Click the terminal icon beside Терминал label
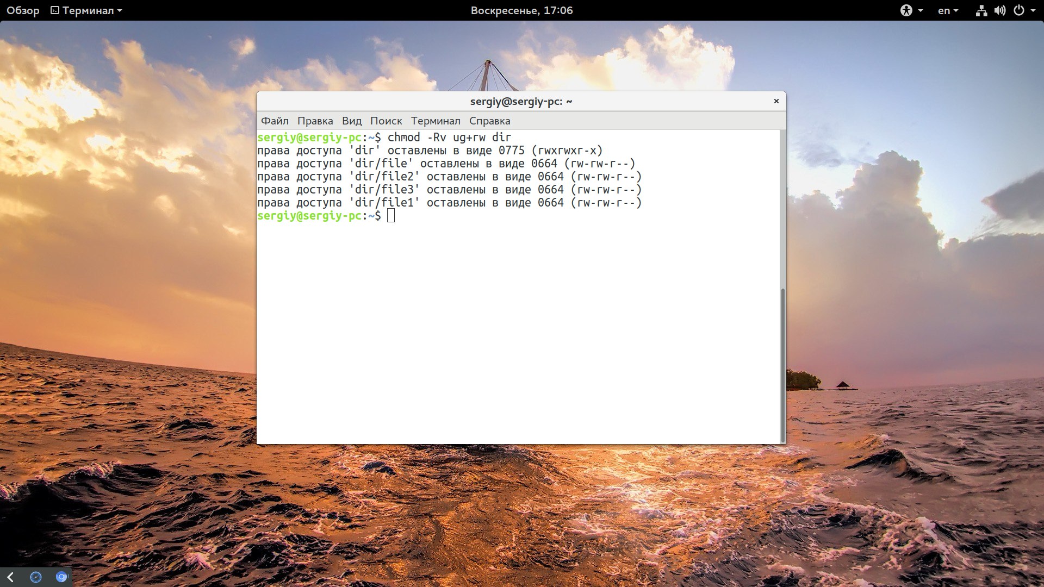 tap(55, 10)
